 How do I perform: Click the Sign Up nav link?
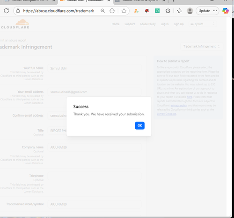[179, 24]
